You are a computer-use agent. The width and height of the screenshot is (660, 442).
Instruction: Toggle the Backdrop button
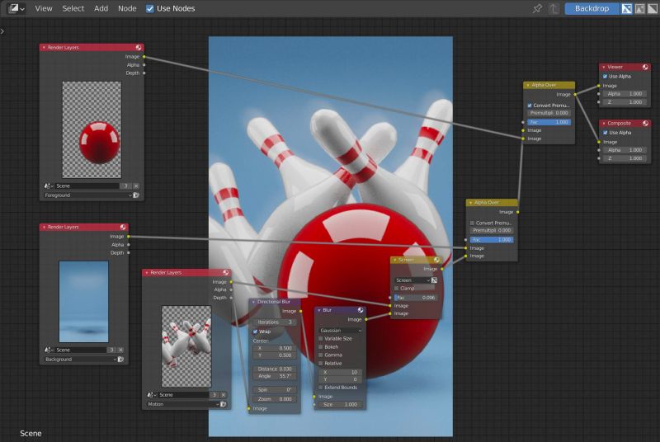point(592,8)
